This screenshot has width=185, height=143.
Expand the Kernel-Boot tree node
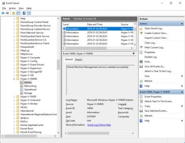(x=14, y=129)
